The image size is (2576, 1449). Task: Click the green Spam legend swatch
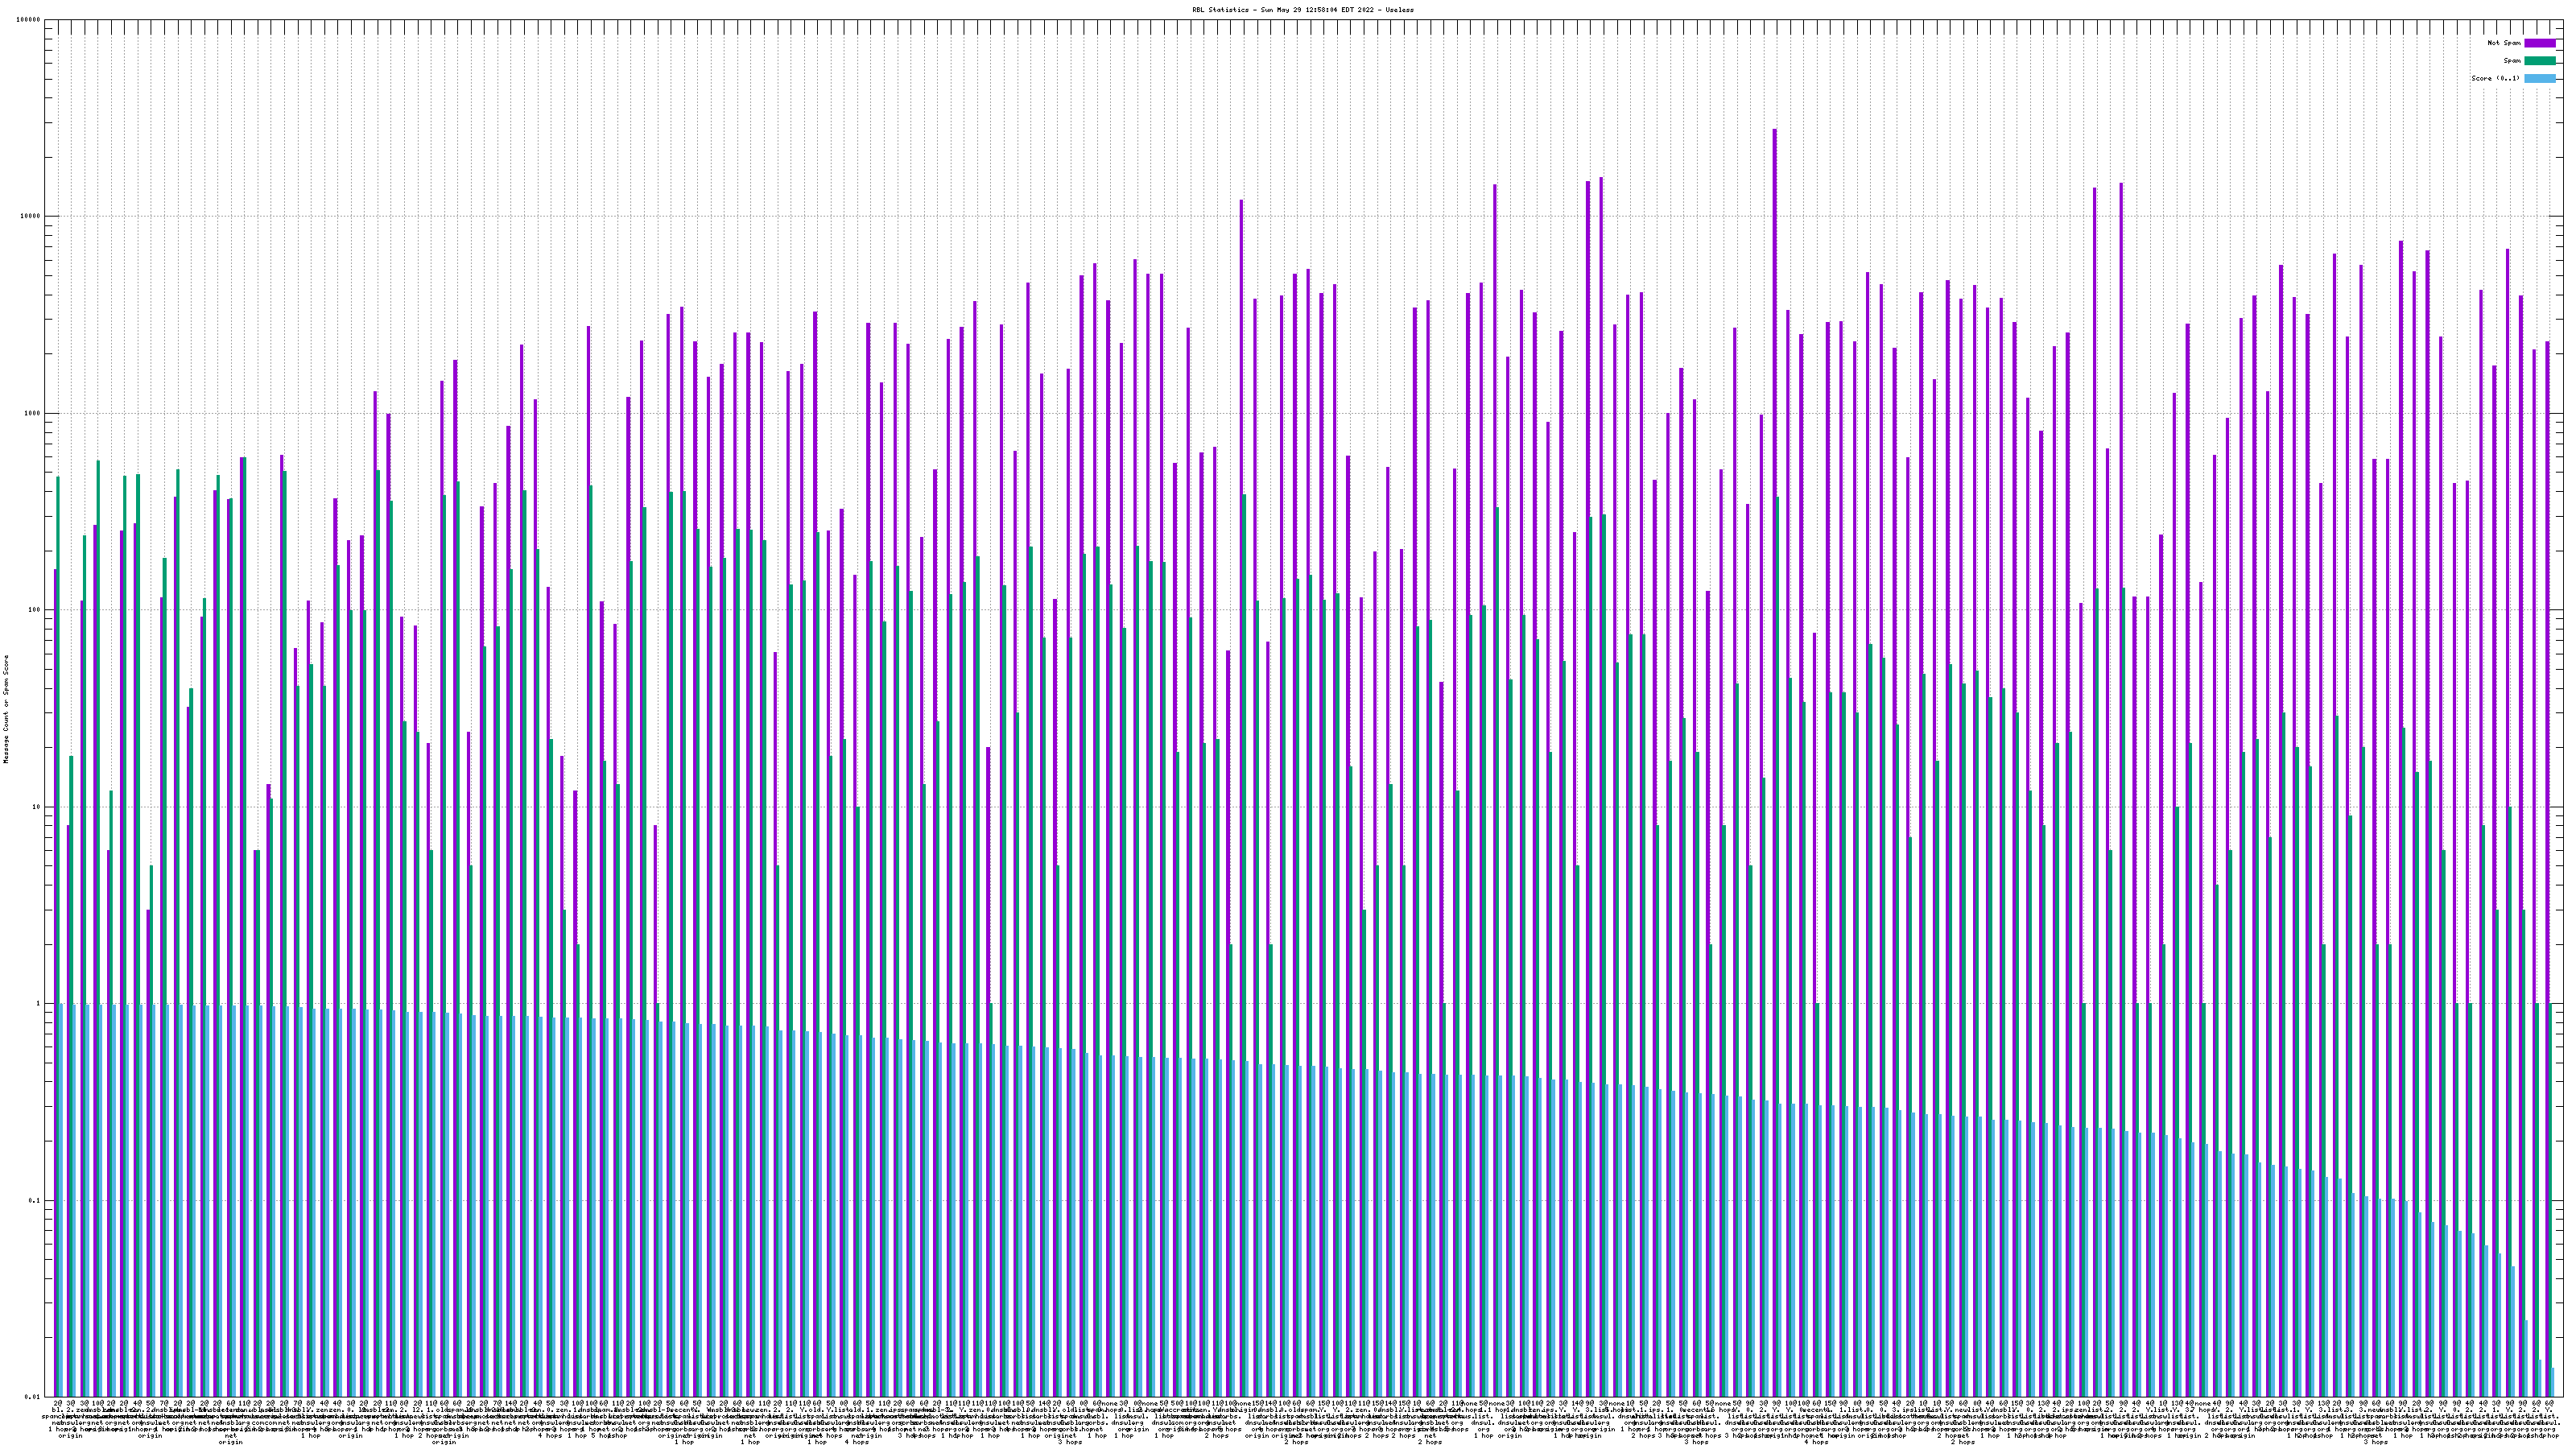pos(2540,61)
